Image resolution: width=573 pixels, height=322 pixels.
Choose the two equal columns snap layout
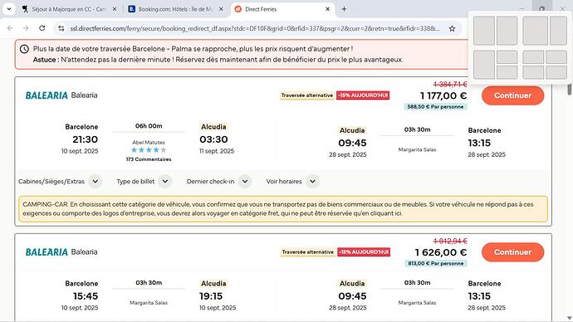[495, 31]
